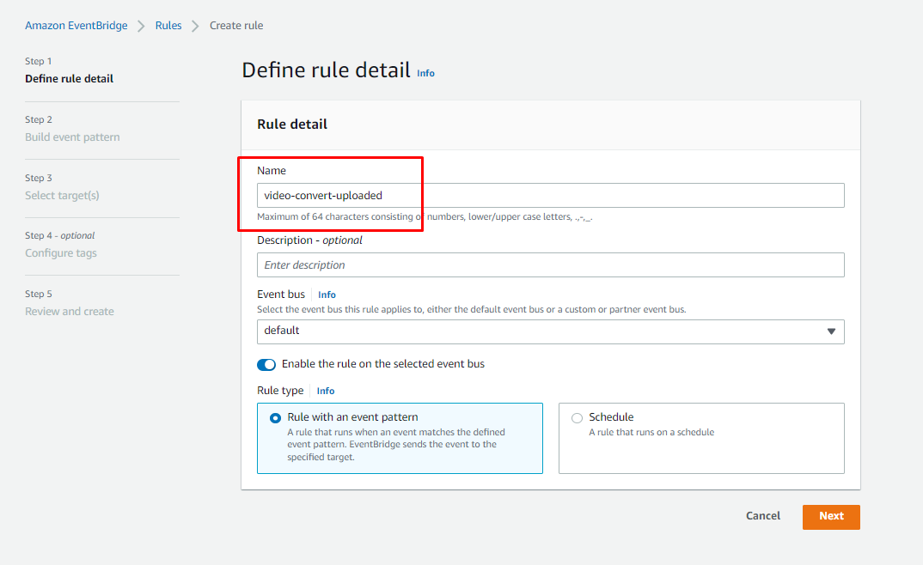Image resolution: width=923 pixels, height=565 pixels.
Task: Click the Amazon EventBridge breadcrumb link
Action: coord(76,26)
